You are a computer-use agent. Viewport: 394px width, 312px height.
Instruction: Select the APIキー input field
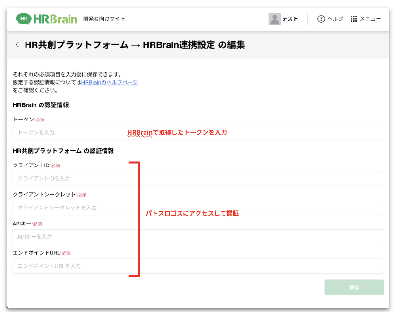tap(198, 237)
